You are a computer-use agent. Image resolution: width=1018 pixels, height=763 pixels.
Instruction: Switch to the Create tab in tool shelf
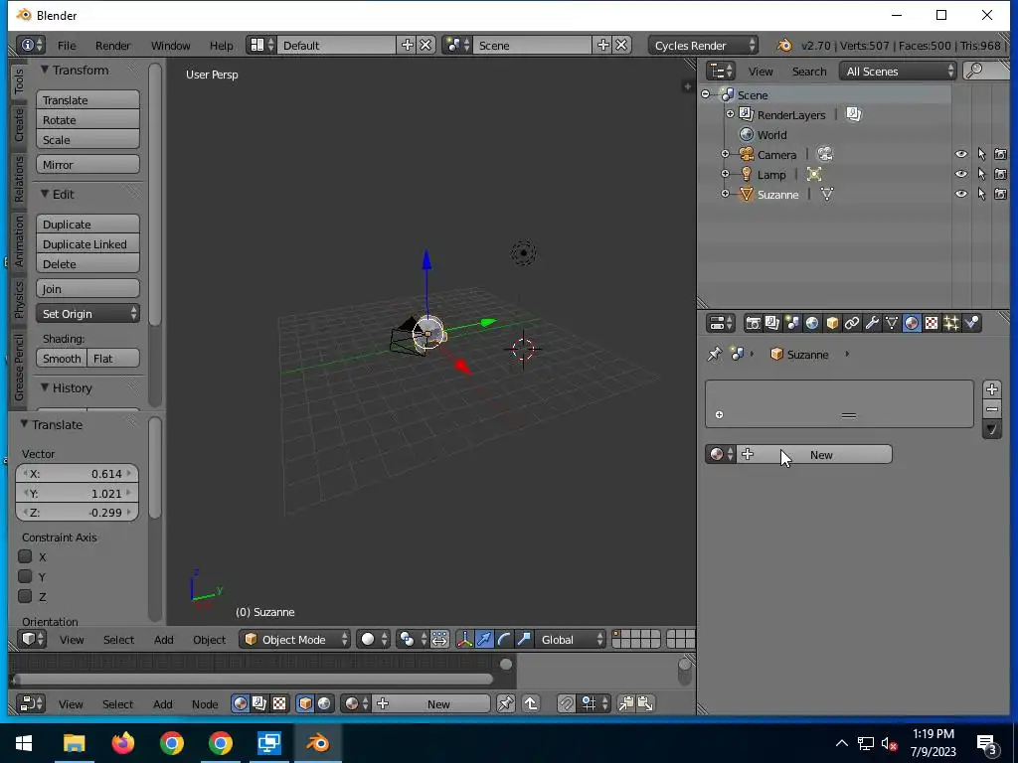click(18, 126)
